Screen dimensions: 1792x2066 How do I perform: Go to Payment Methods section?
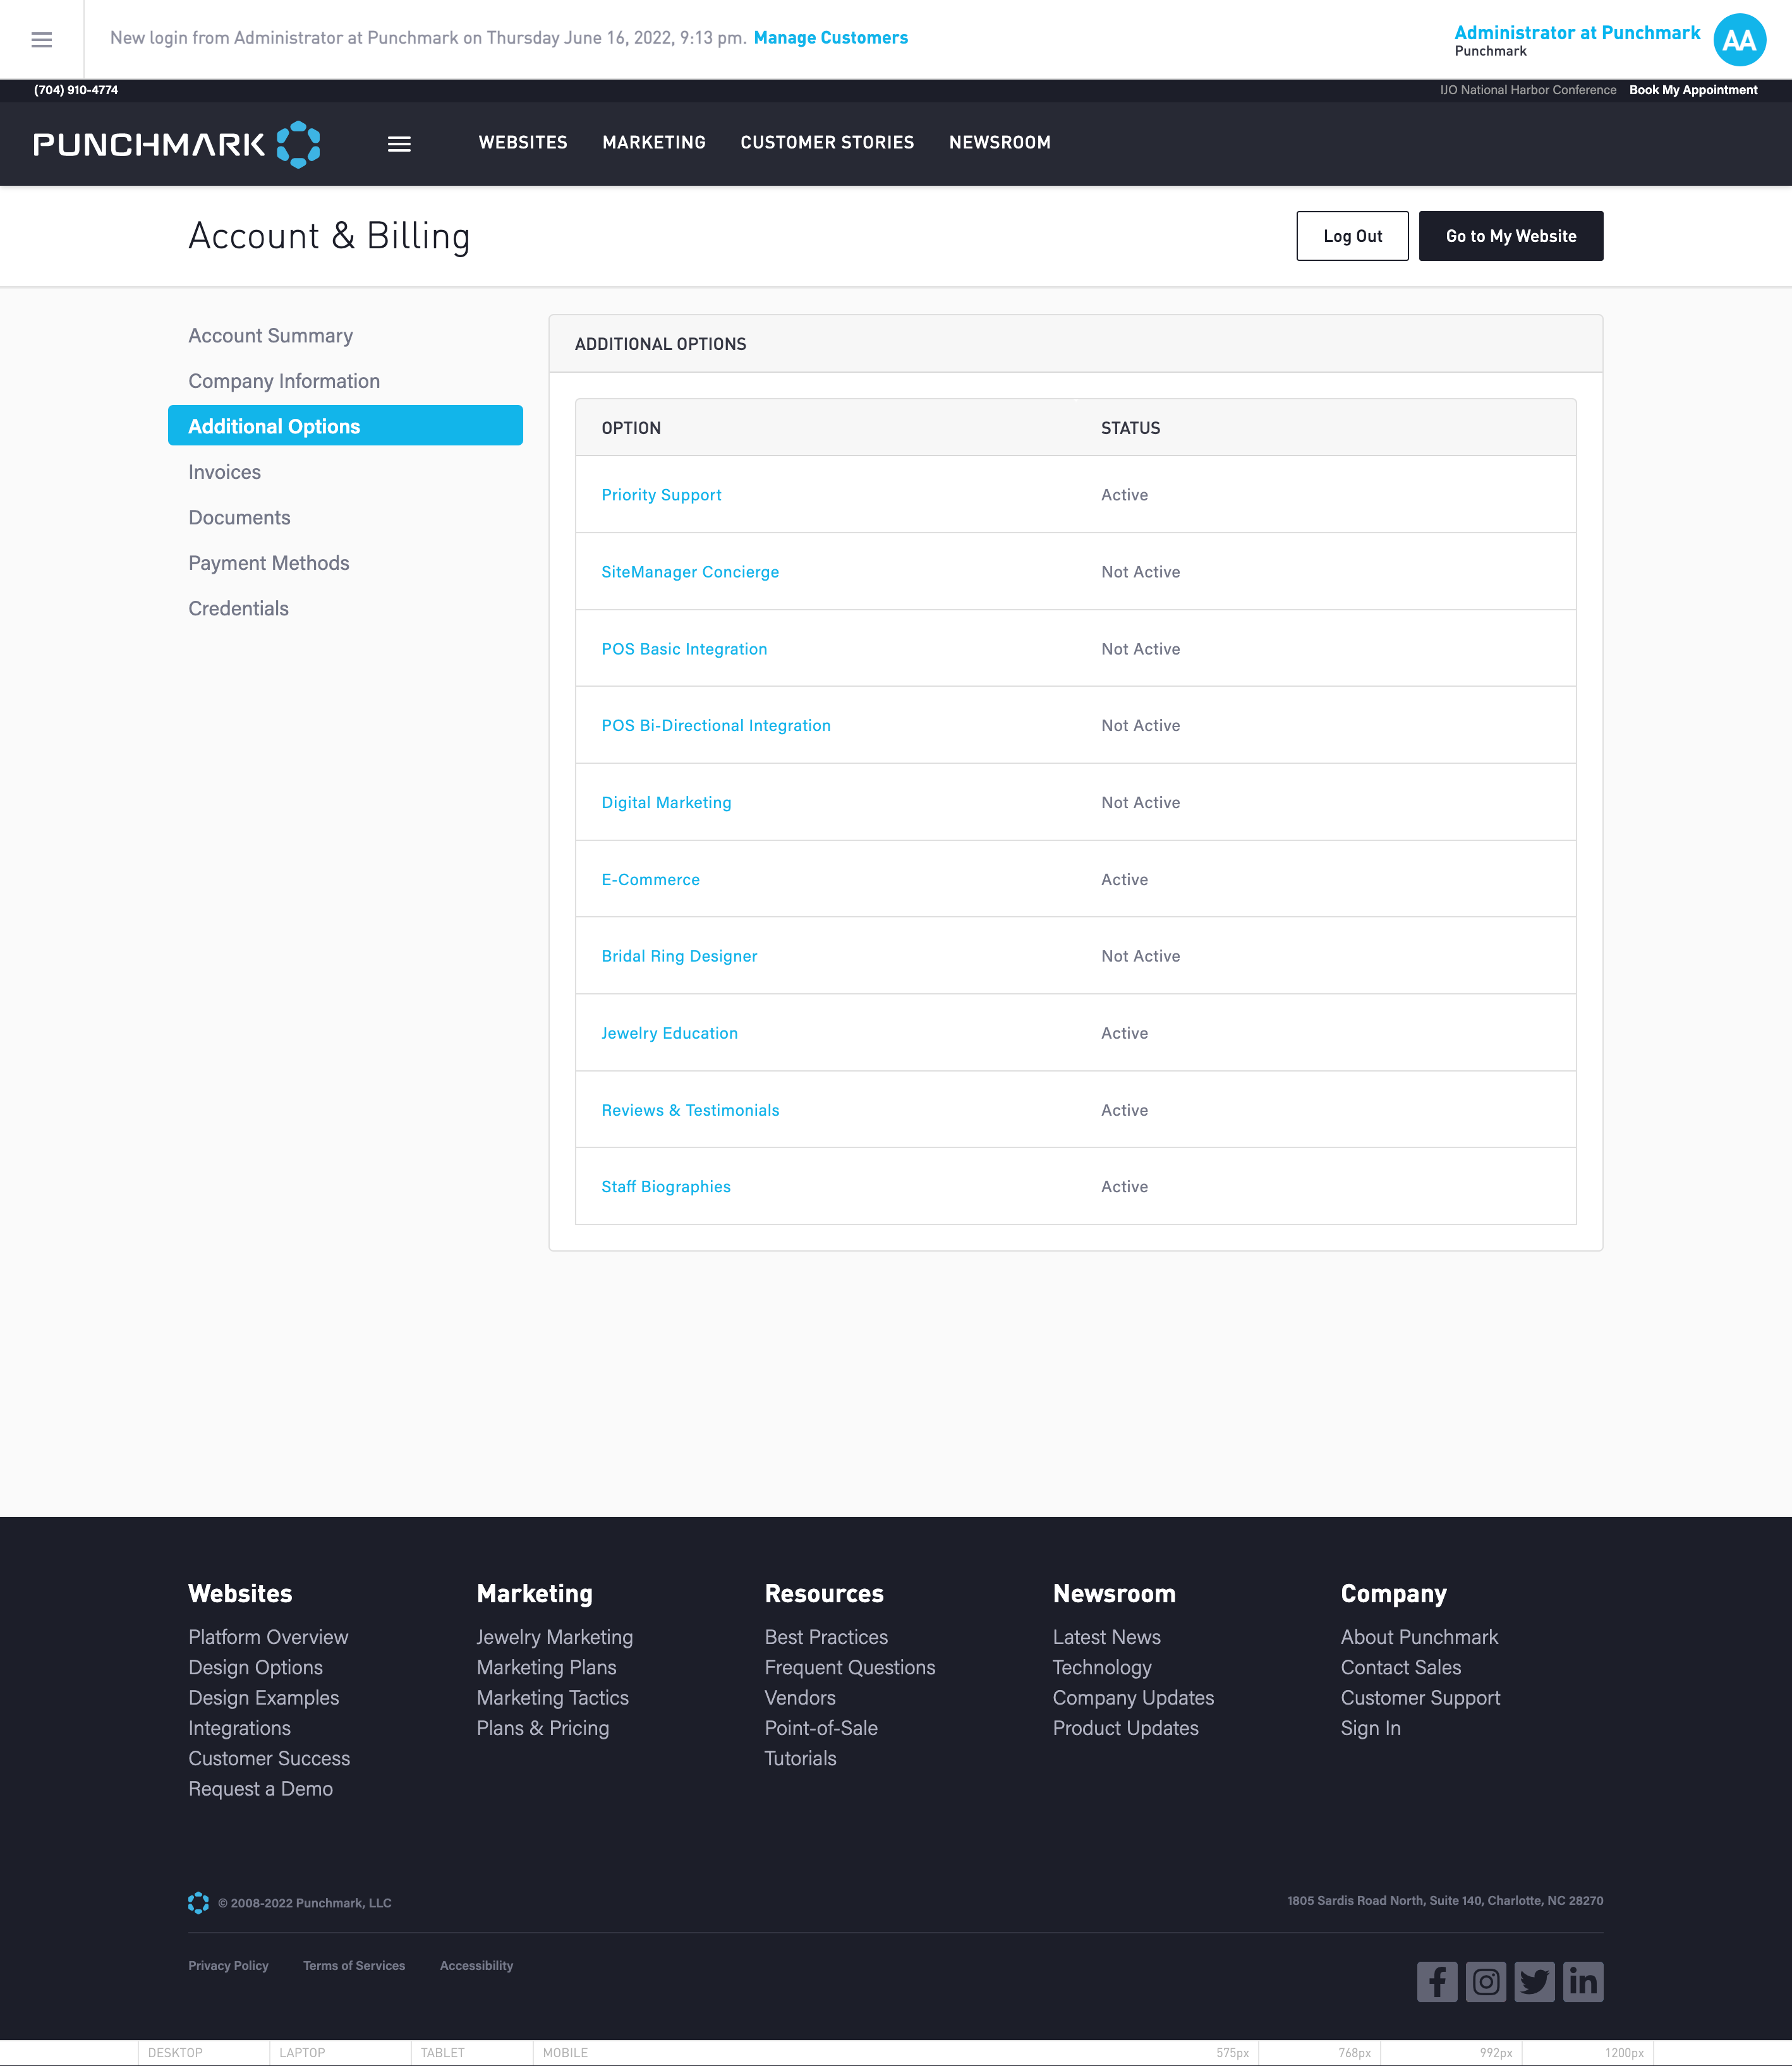click(268, 563)
